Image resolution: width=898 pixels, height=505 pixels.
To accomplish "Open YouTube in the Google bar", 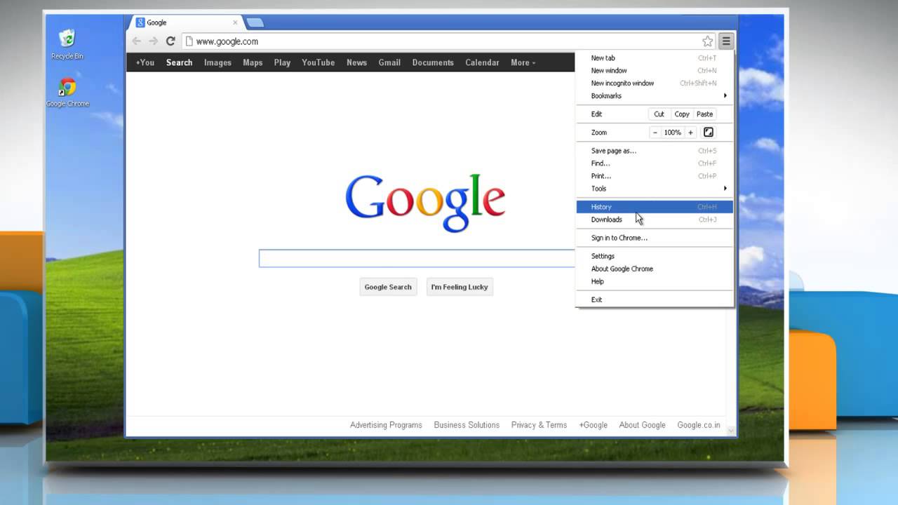I will pos(318,62).
